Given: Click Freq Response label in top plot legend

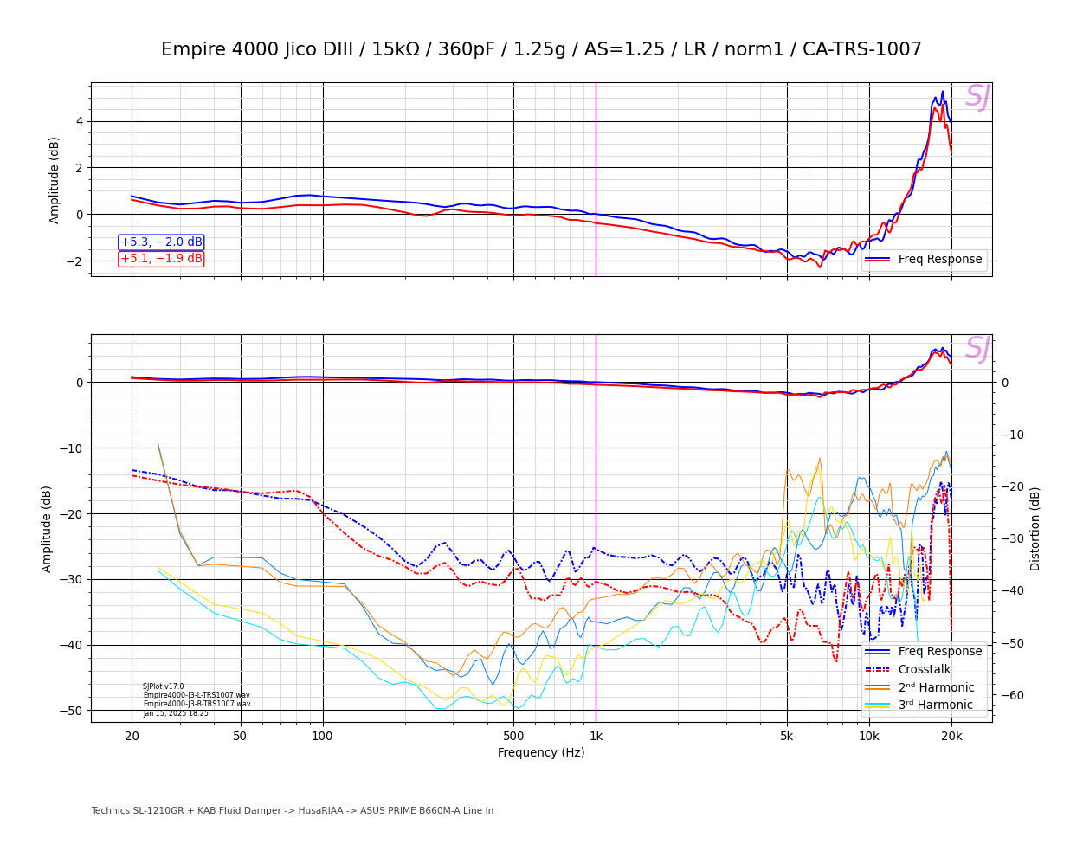Looking at the screenshot, I should pyautogui.click(x=939, y=259).
